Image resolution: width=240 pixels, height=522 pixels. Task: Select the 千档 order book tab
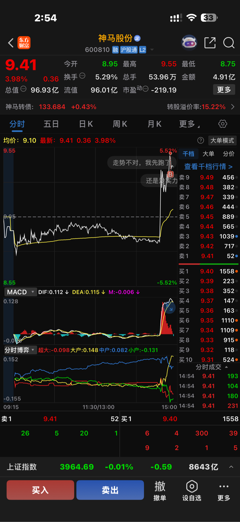coord(188,154)
